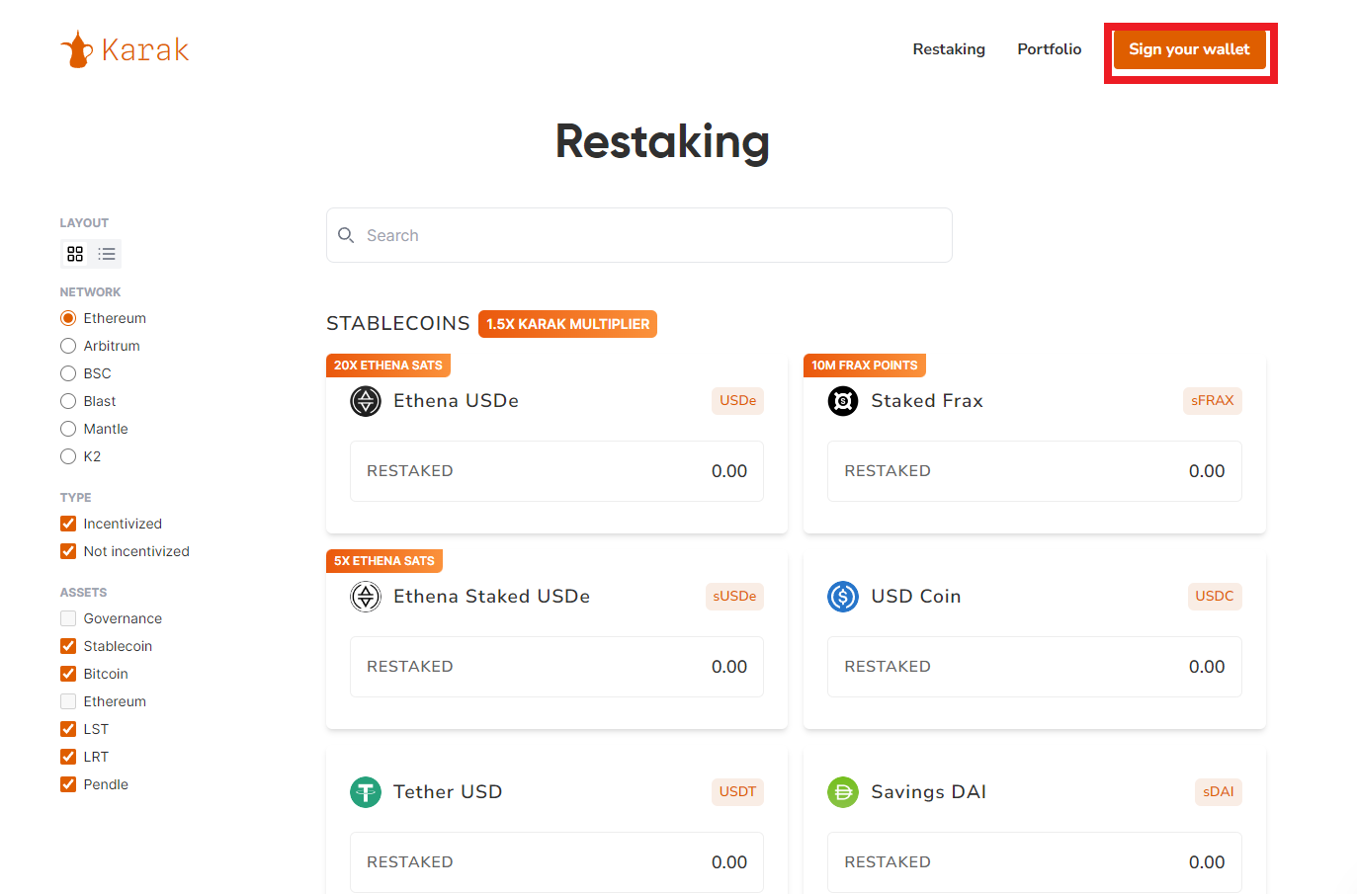Click the USD Coin token icon
Screen dimensions: 1357x894
pyautogui.click(x=843, y=597)
